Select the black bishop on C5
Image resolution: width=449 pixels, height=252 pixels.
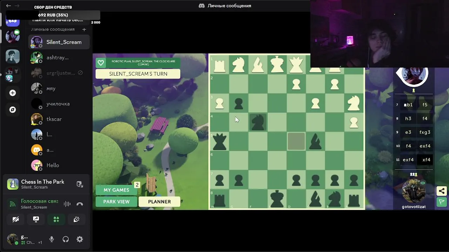tap(315, 141)
